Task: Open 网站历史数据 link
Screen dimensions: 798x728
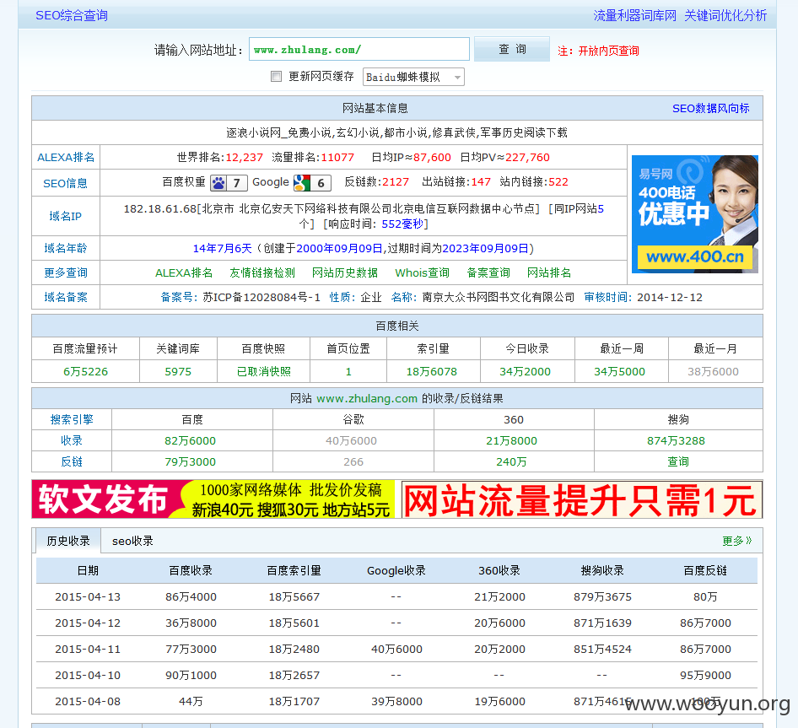Action: pos(344,272)
